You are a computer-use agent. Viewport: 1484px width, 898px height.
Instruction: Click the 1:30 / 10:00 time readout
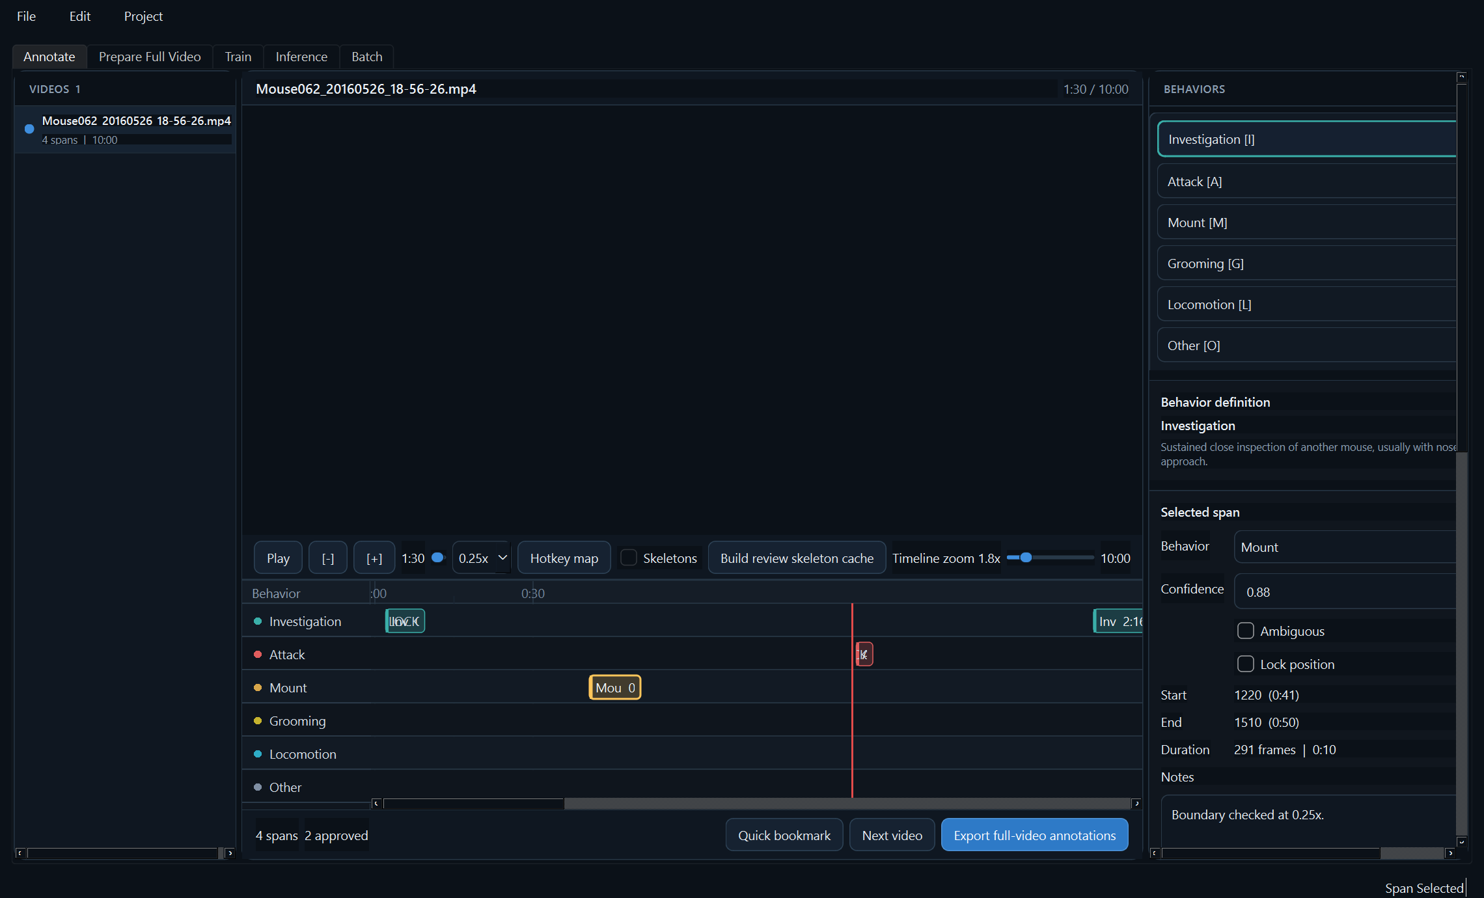(1095, 89)
